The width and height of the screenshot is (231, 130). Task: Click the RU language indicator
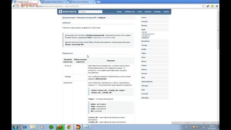click(186, 127)
